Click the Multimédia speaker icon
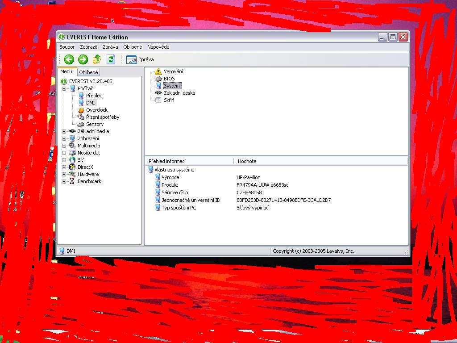The height and width of the screenshot is (343, 457). 72,146
